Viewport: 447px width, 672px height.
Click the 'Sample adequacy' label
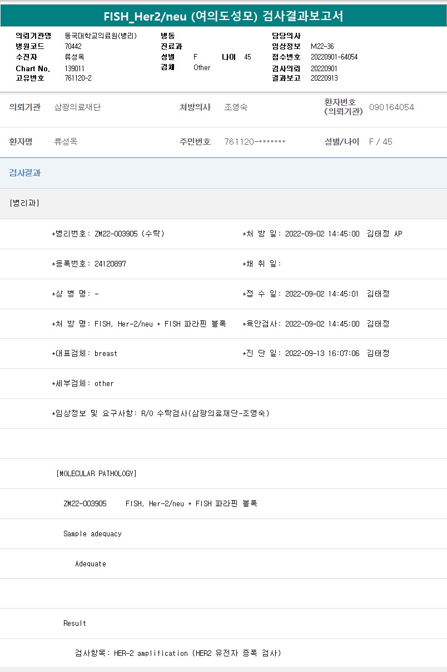click(92, 533)
